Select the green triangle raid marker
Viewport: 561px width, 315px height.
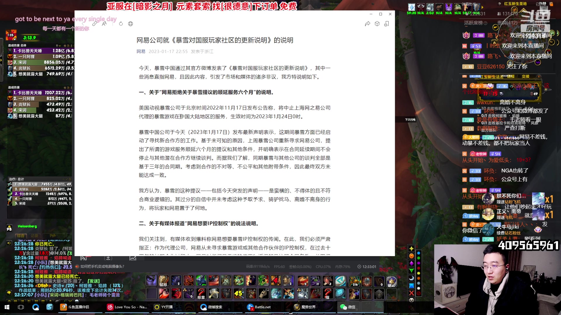411,271
